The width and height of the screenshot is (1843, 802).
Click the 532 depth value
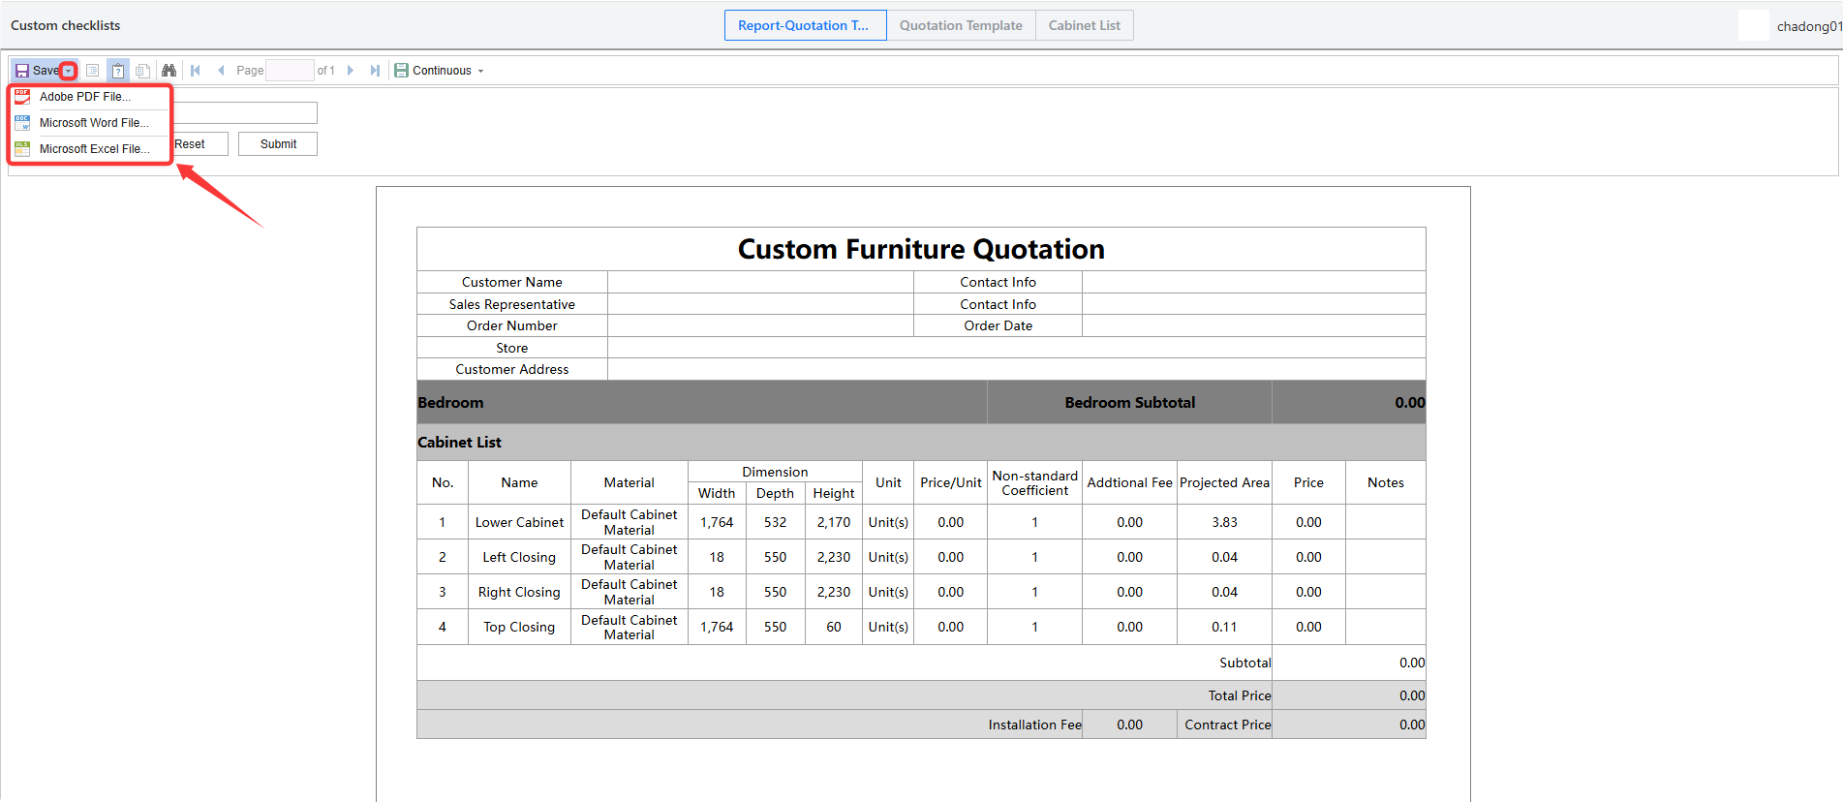(x=775, y=522)
